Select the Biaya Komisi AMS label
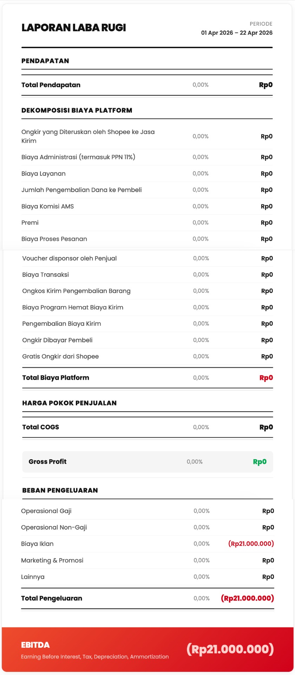The image size is (295, 675). (x=48, y=206)
